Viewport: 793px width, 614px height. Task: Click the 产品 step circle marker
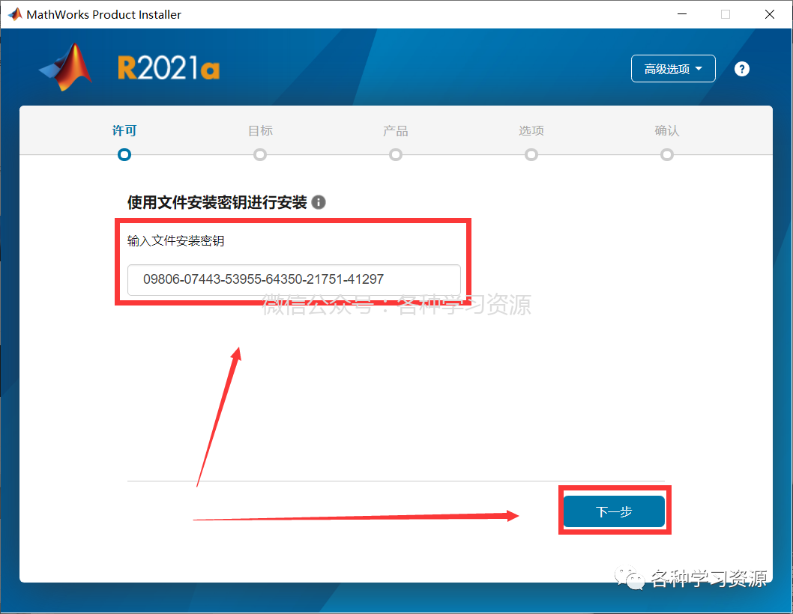[396, 155]
